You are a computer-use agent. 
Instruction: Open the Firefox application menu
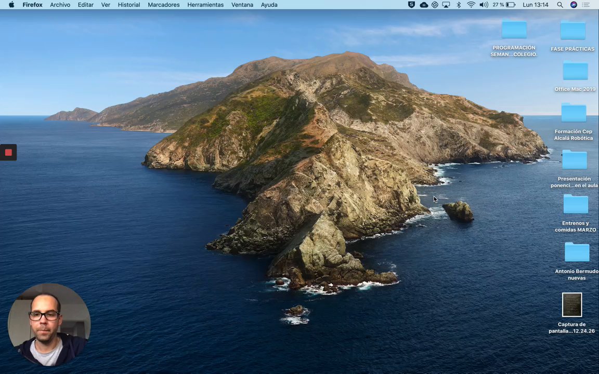[x=32, y=5]
